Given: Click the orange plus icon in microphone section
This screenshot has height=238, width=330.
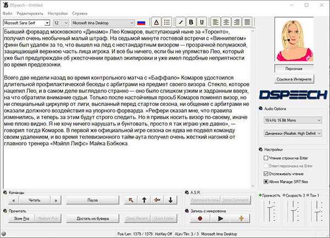Looking at the screenshot, I should [241, 219].
